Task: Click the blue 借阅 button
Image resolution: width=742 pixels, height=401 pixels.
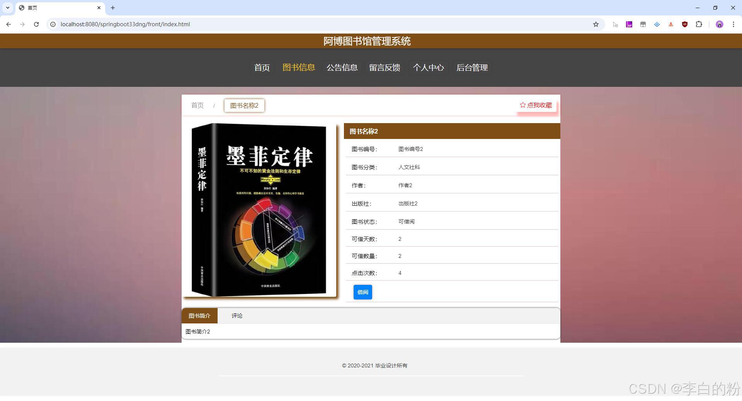Action: [x=362, y=292]
